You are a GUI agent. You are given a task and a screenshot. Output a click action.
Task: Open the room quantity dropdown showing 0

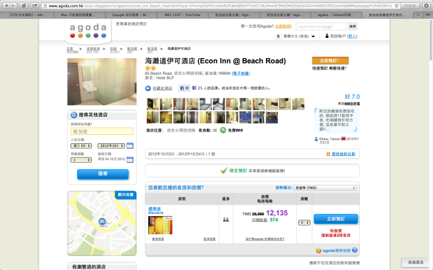pyautogui.click(x=304, y=222)
